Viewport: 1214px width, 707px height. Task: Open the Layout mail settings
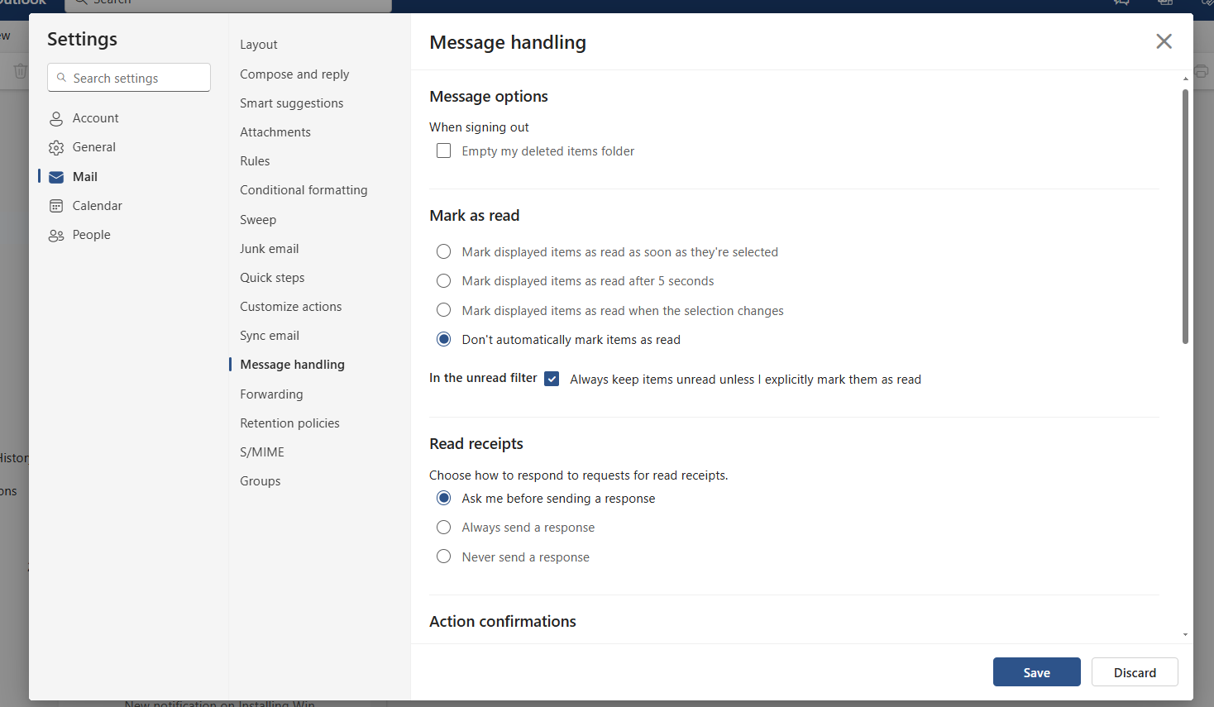[x=259, y=45]
